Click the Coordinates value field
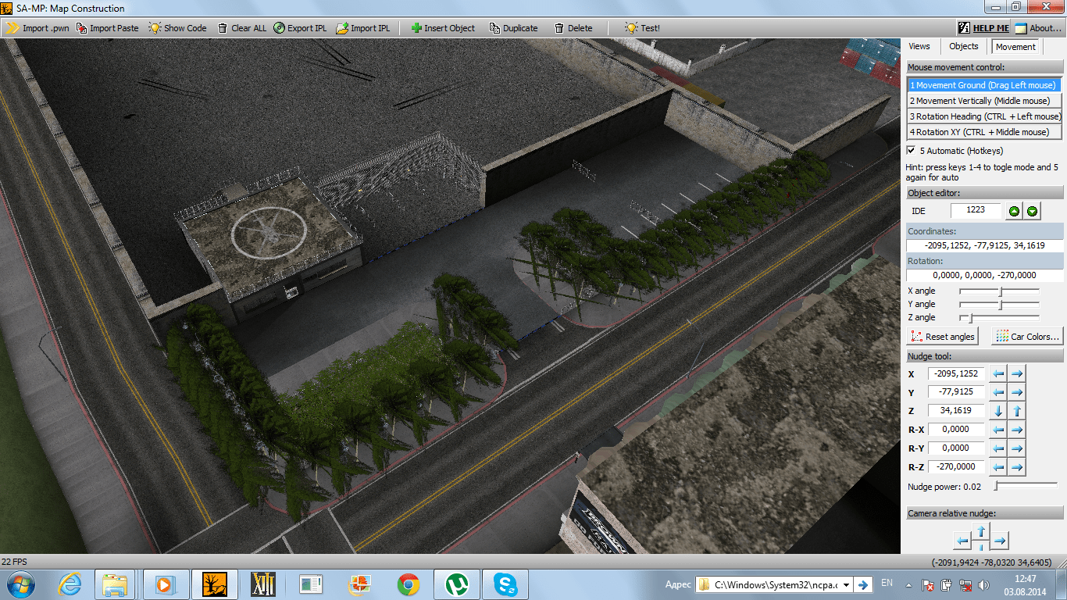Viewport: 1067px width, 600px height. pos(984,246)
